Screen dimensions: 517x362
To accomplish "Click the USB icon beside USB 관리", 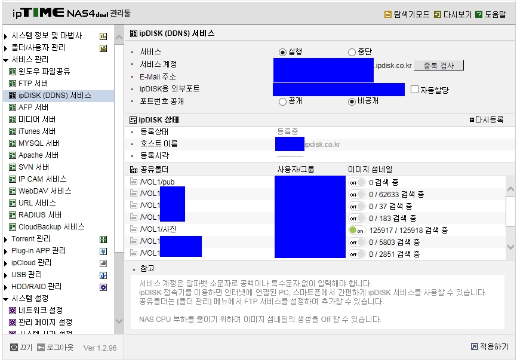I will tap(103, 275).
